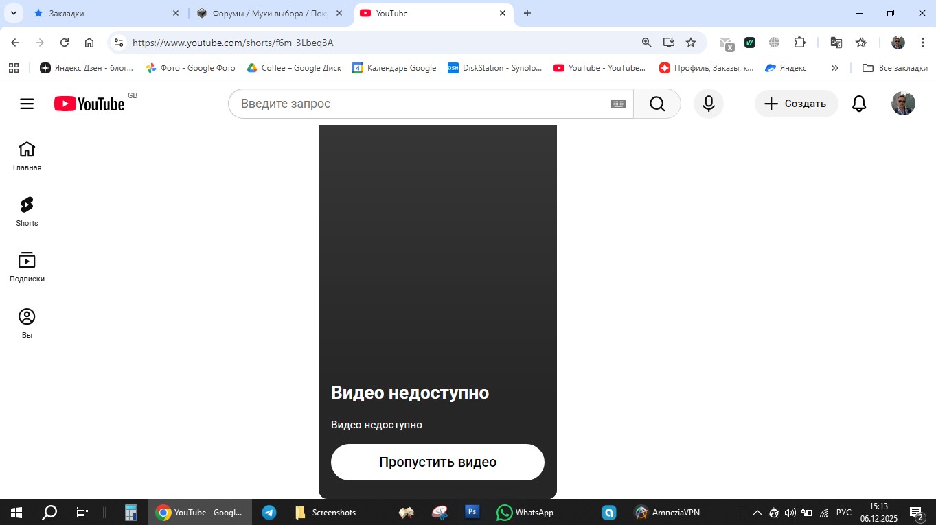Image resolution: width=936 pixels, height=525 pixels.
Task: Click the Введите запрос search field
Action: pyautogui.click(x=419, y=104)
